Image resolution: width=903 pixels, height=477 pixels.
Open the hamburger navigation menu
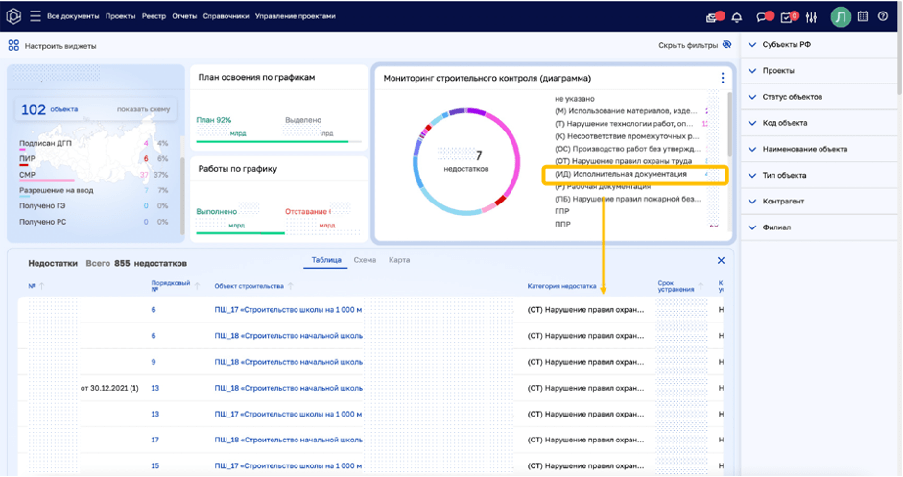pos(35,16)
